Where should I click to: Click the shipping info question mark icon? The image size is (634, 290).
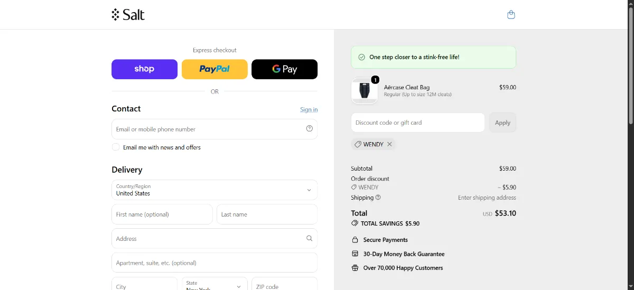point(378,198)
